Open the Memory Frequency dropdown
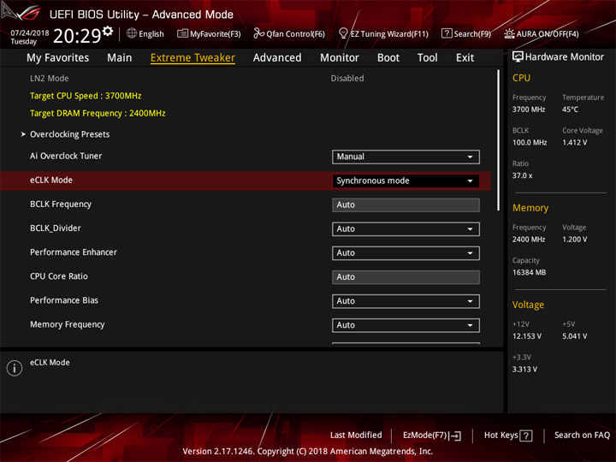 (x=406, y=325)
